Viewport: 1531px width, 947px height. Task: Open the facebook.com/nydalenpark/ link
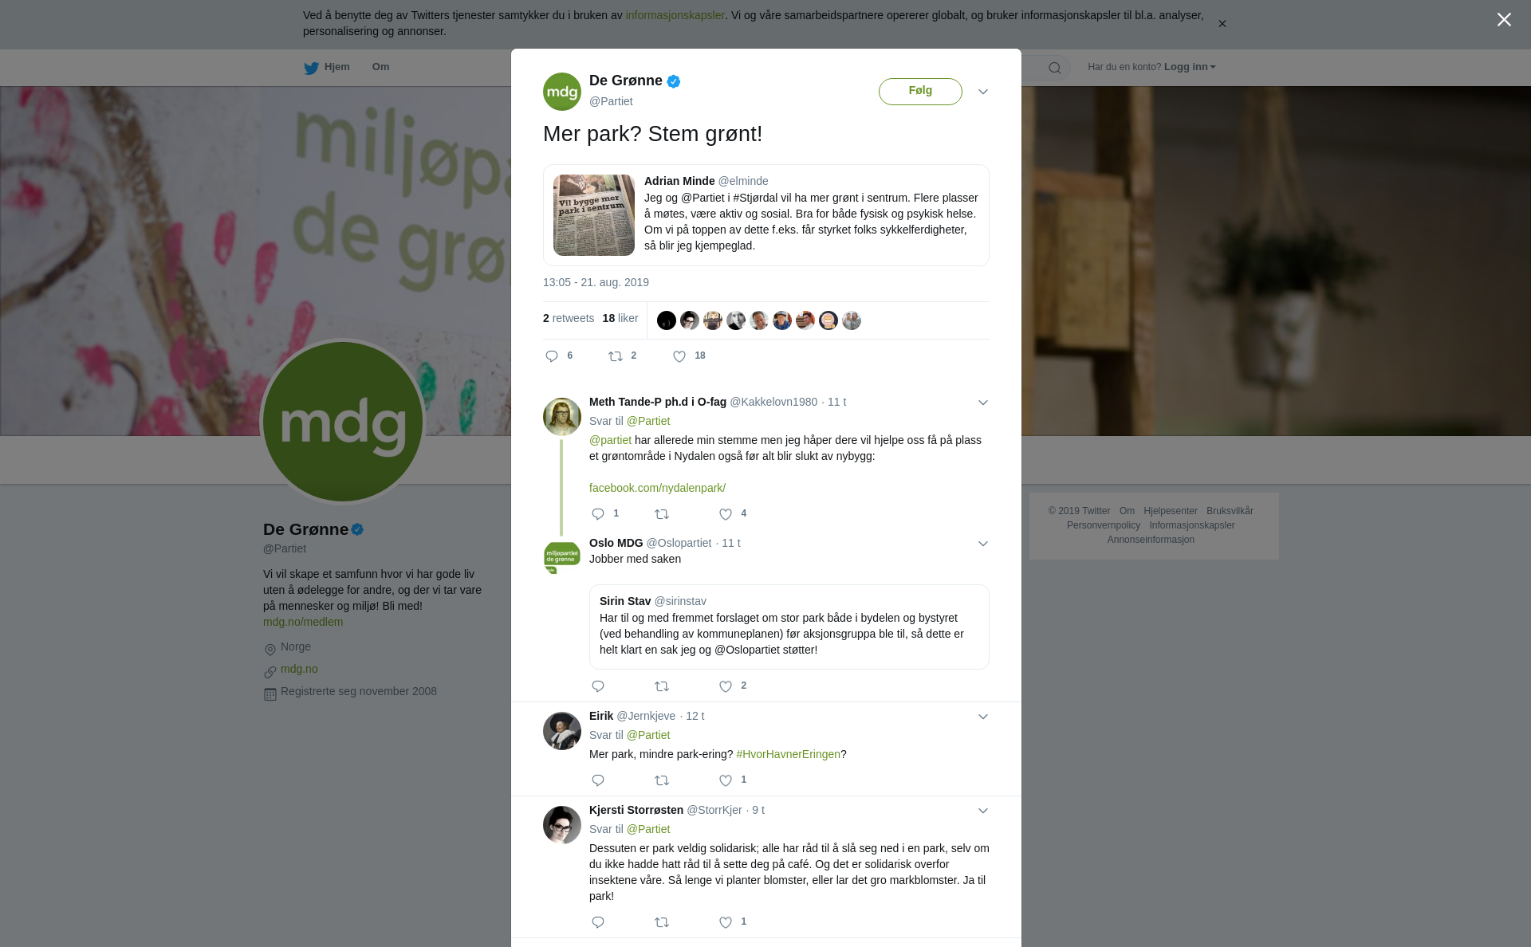tap(657, 488)
